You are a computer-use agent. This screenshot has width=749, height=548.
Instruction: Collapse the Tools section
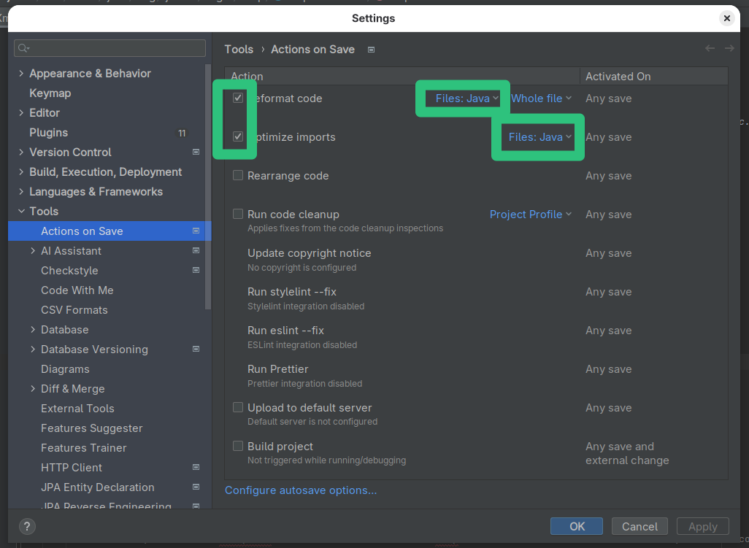21,211
